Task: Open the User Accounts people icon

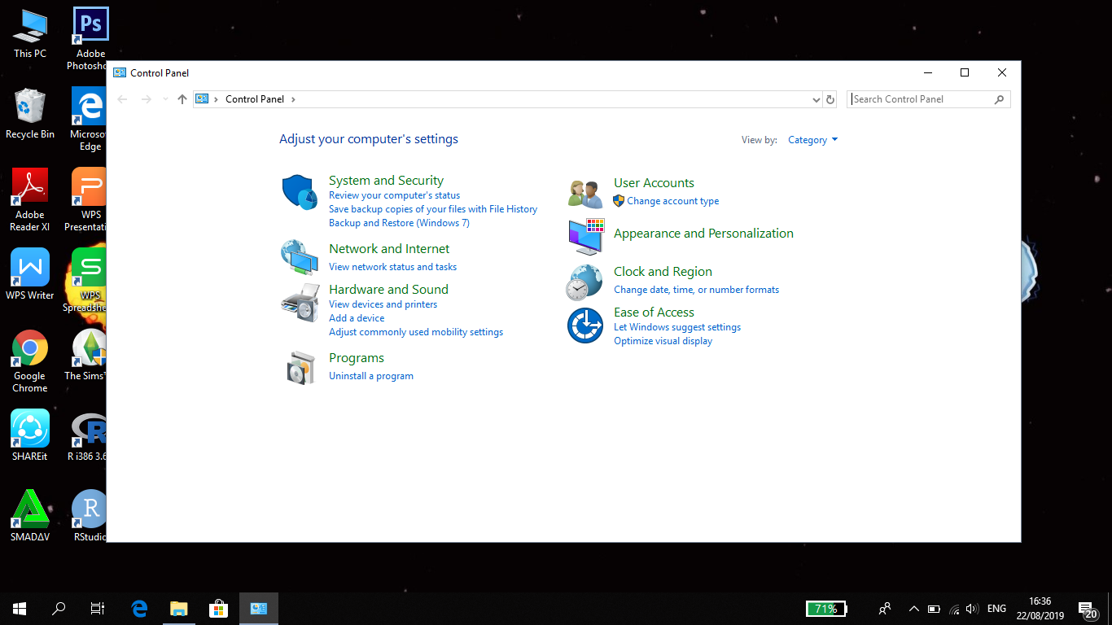Action: coord(585,193)
